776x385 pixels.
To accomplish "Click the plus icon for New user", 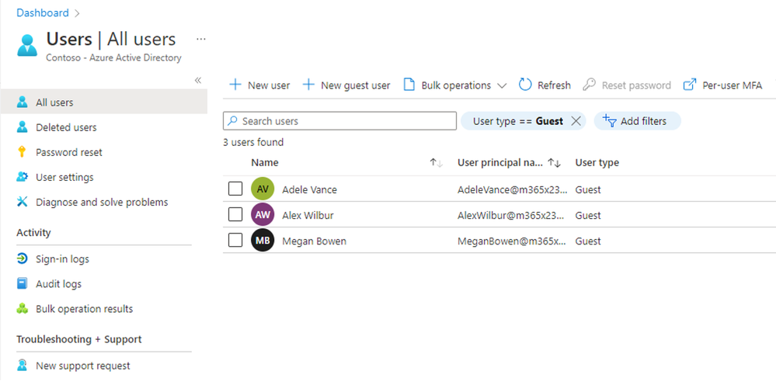I will tap(235, 85).
